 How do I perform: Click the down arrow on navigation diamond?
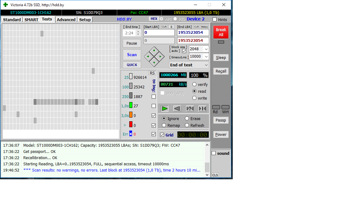(154, 62)
